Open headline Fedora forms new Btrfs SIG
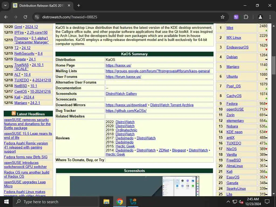Image resolution: width=276 pixels, height=207 pixels. (x=26, y=157)
